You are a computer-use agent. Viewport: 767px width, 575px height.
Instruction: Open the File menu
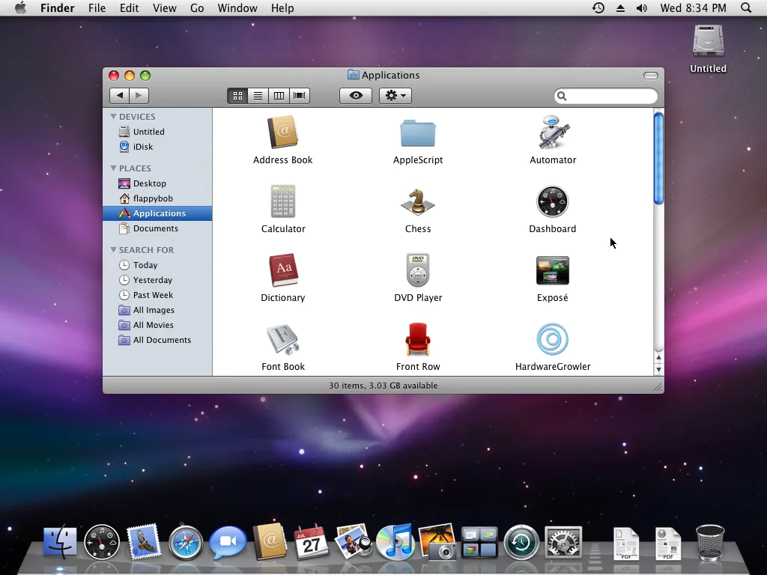(x=97, y=7)
